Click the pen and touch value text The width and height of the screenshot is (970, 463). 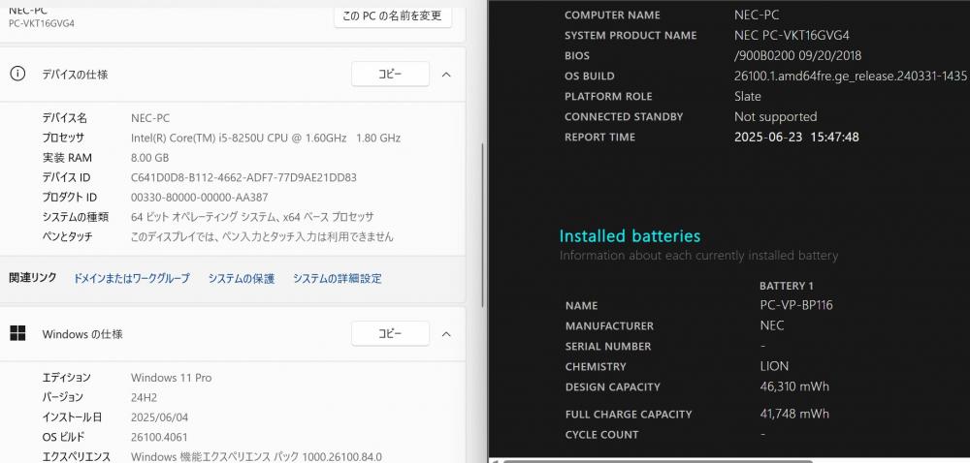coord(262,236)
